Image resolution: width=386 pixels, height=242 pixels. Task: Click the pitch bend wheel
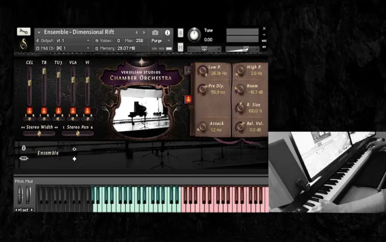pyautogui.click(x=20, y=195)
